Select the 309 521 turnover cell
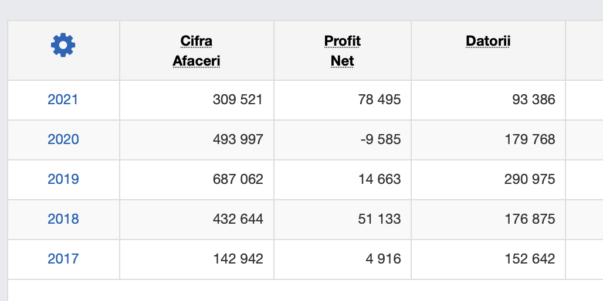 (x=238, y=100)
